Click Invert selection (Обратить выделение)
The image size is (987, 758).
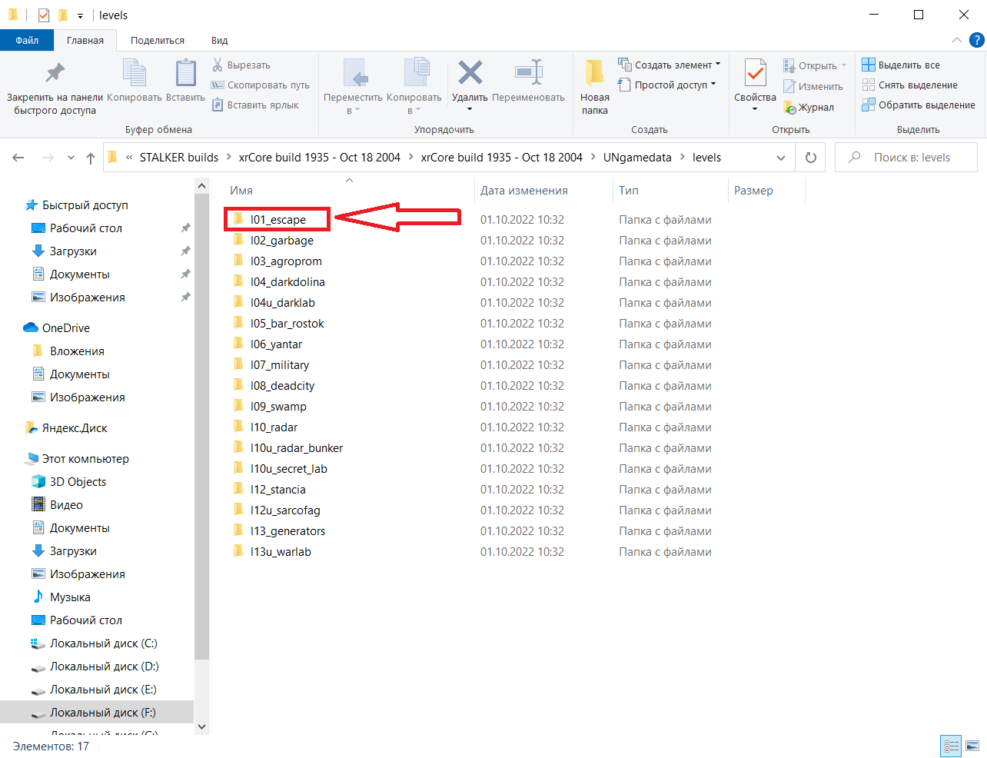click(919, 105)
